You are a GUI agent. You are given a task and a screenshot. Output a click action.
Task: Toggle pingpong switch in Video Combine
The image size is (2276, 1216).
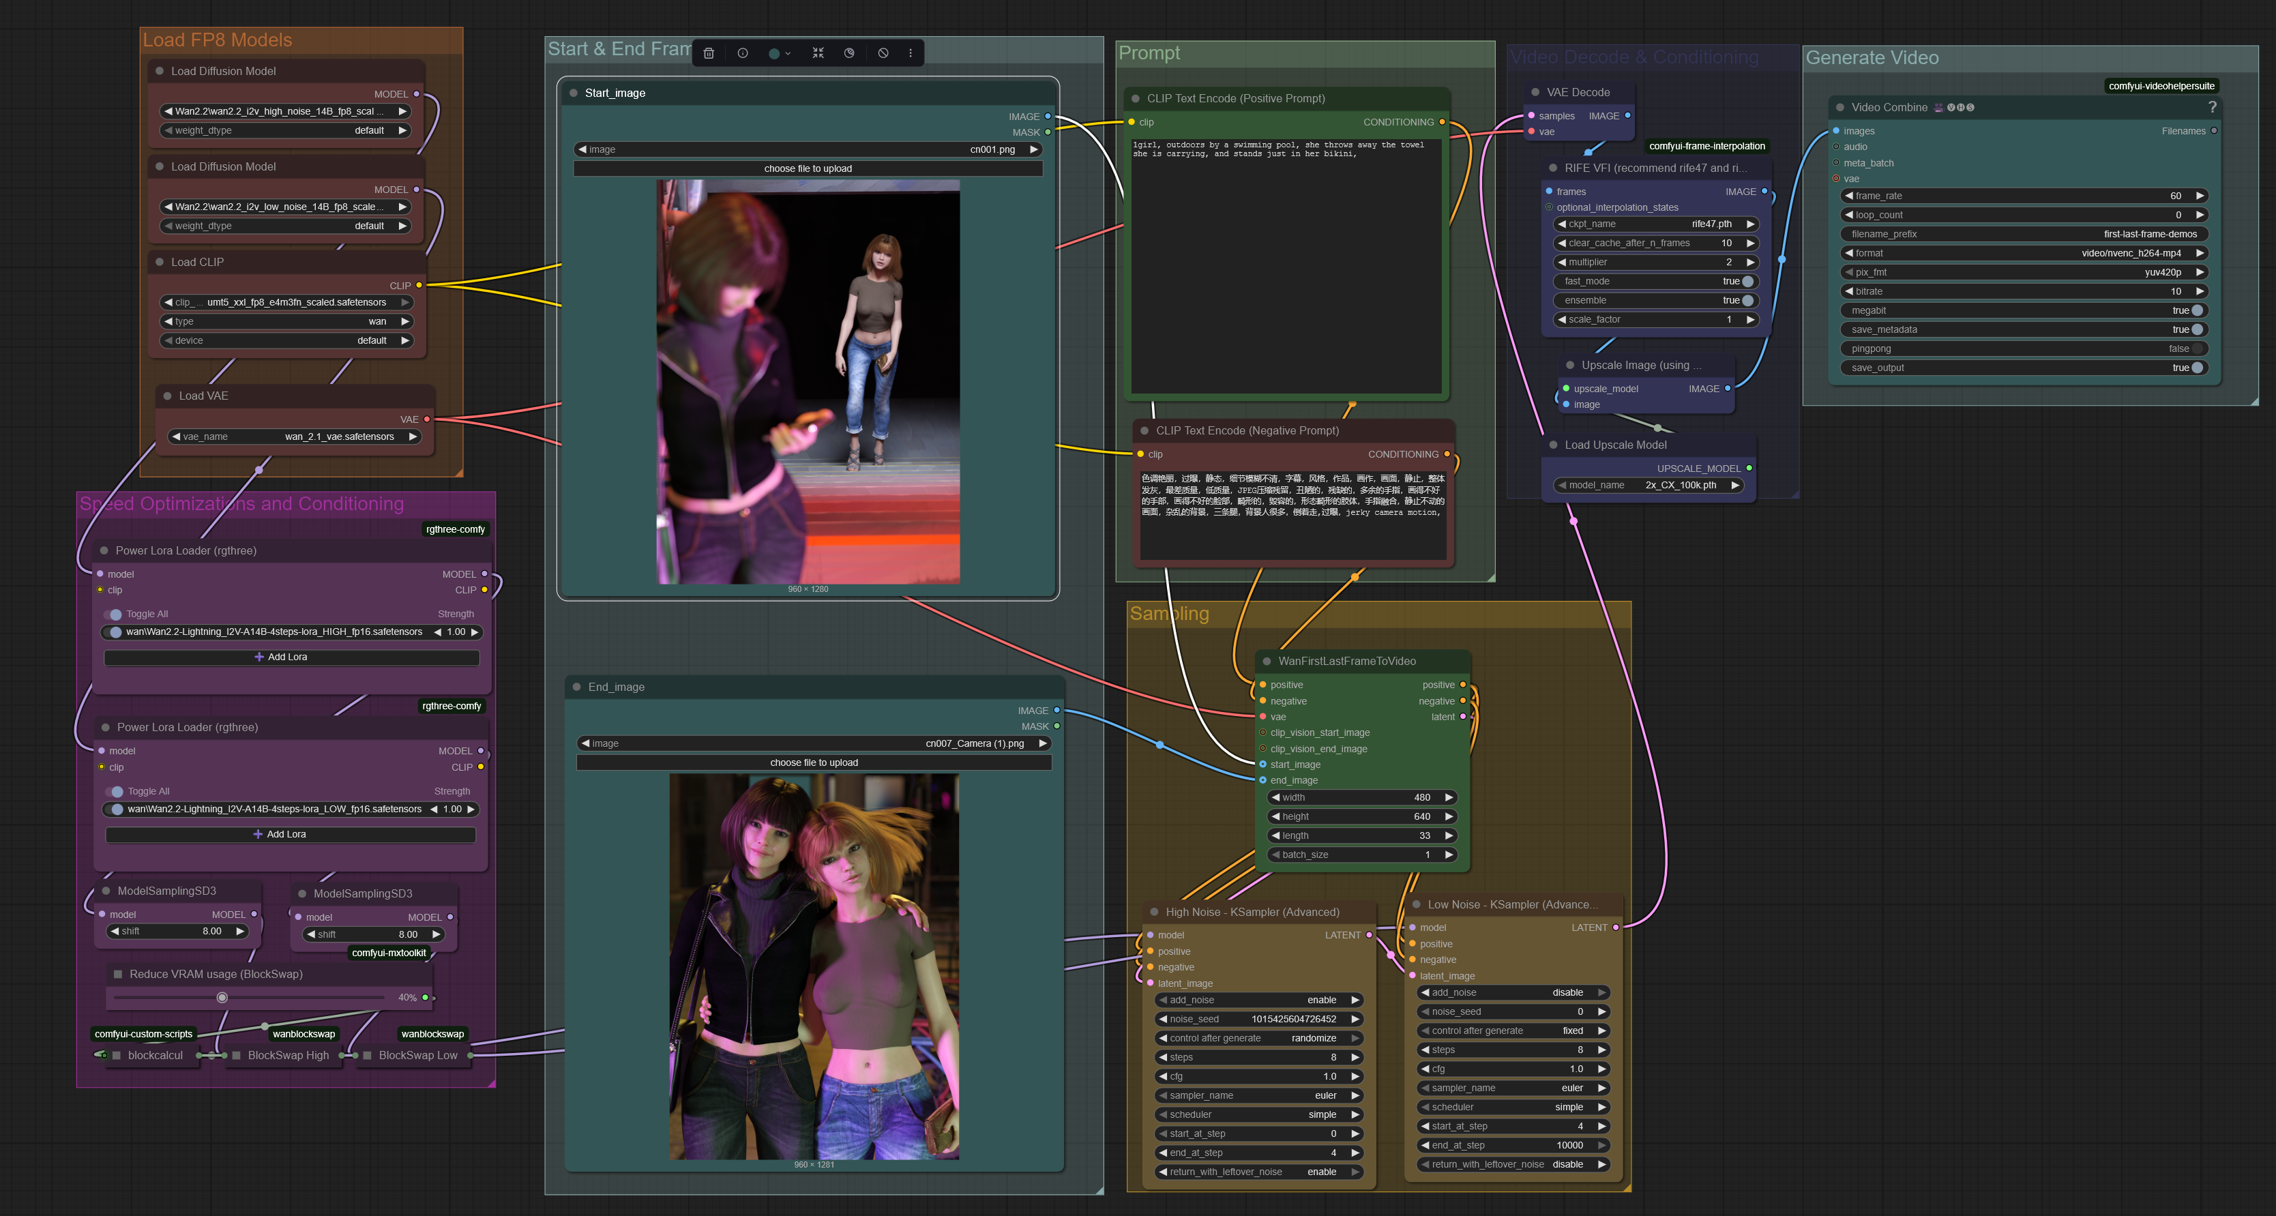(2196, 349)
